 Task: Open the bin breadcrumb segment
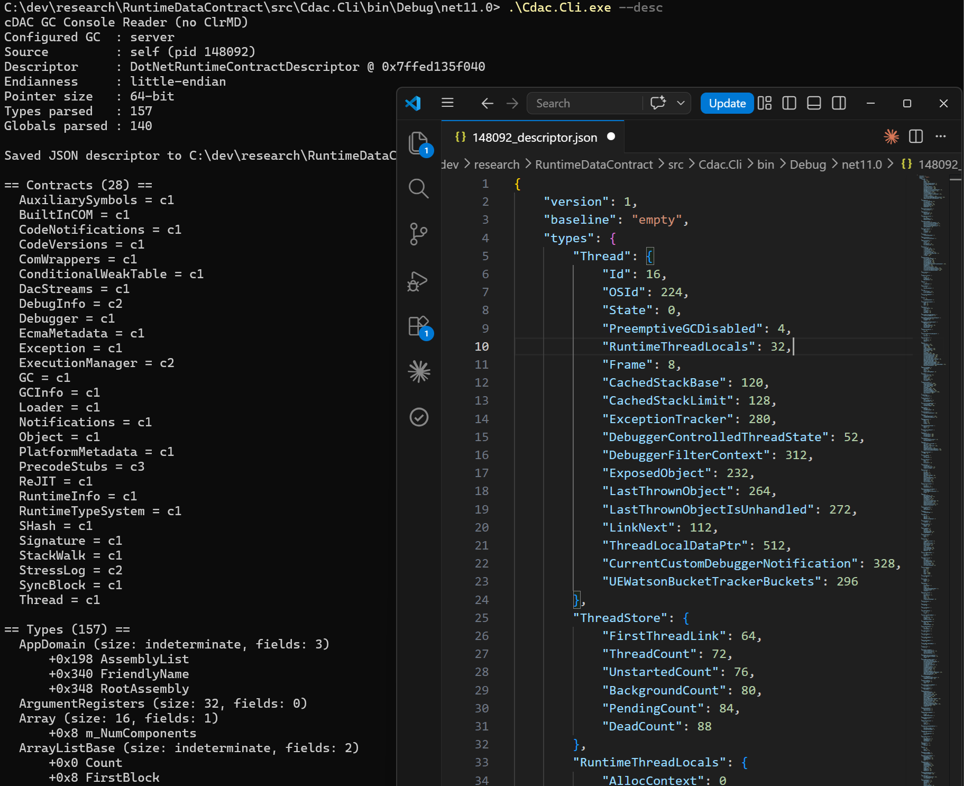766,164
